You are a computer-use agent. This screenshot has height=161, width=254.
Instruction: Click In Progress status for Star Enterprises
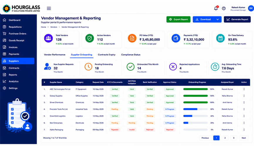[170, 123]
